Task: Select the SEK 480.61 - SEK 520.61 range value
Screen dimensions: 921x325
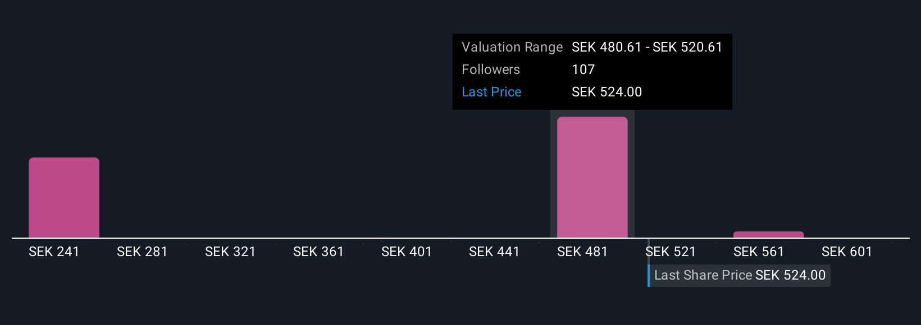Action: pos(647,47)
